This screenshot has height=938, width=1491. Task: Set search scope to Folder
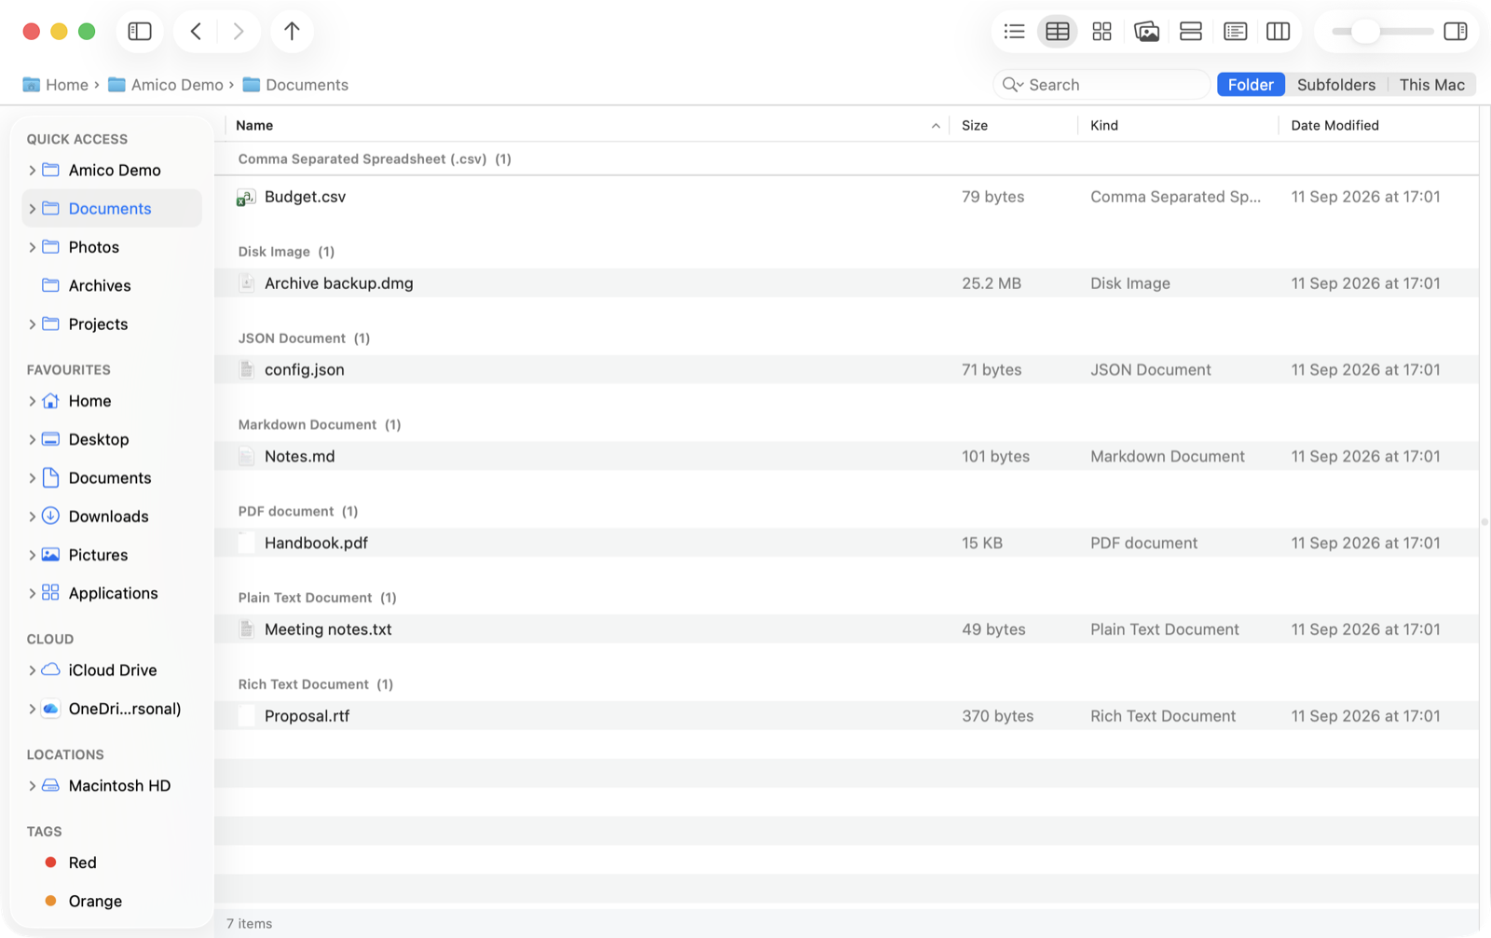(x=1251, y=85)
